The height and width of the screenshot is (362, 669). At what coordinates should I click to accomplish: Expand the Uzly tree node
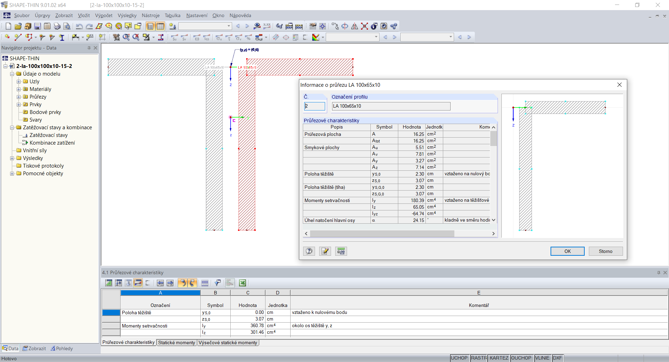coord(19,82)
